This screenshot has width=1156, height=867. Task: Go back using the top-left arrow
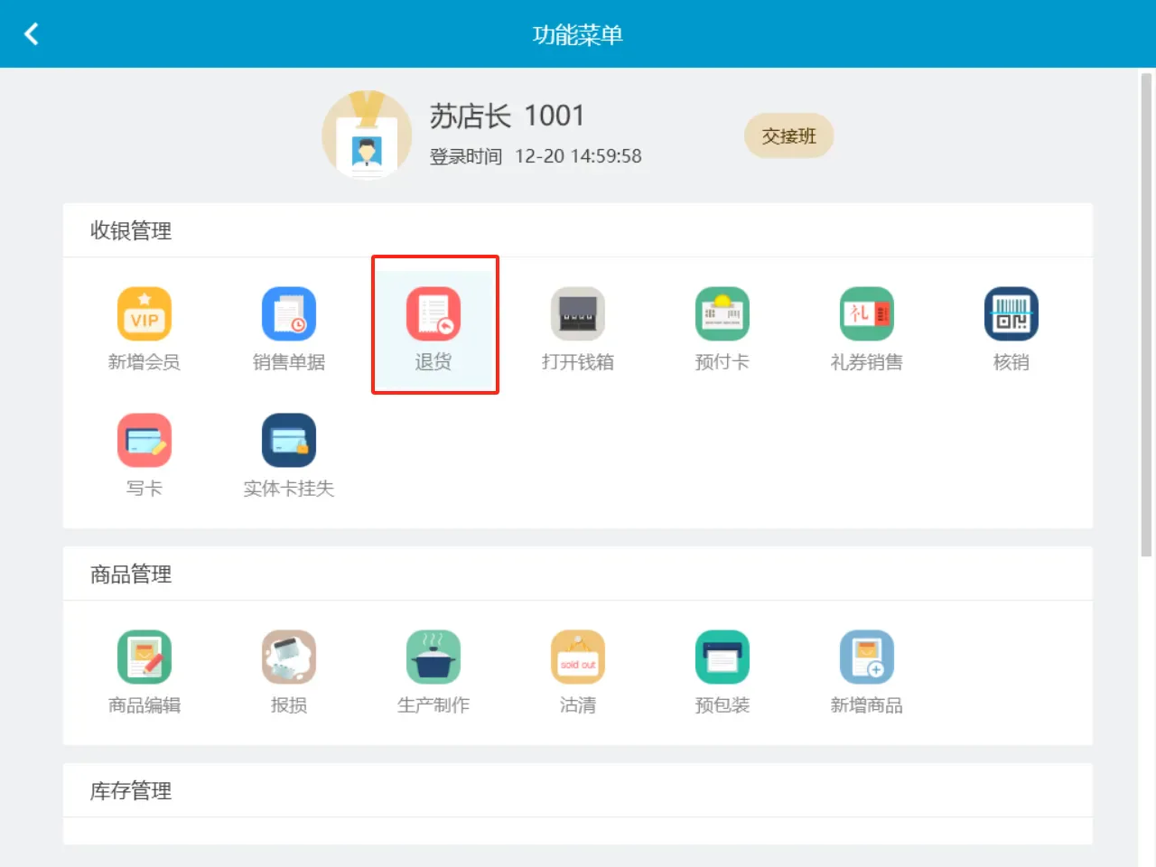coord(32,34)
